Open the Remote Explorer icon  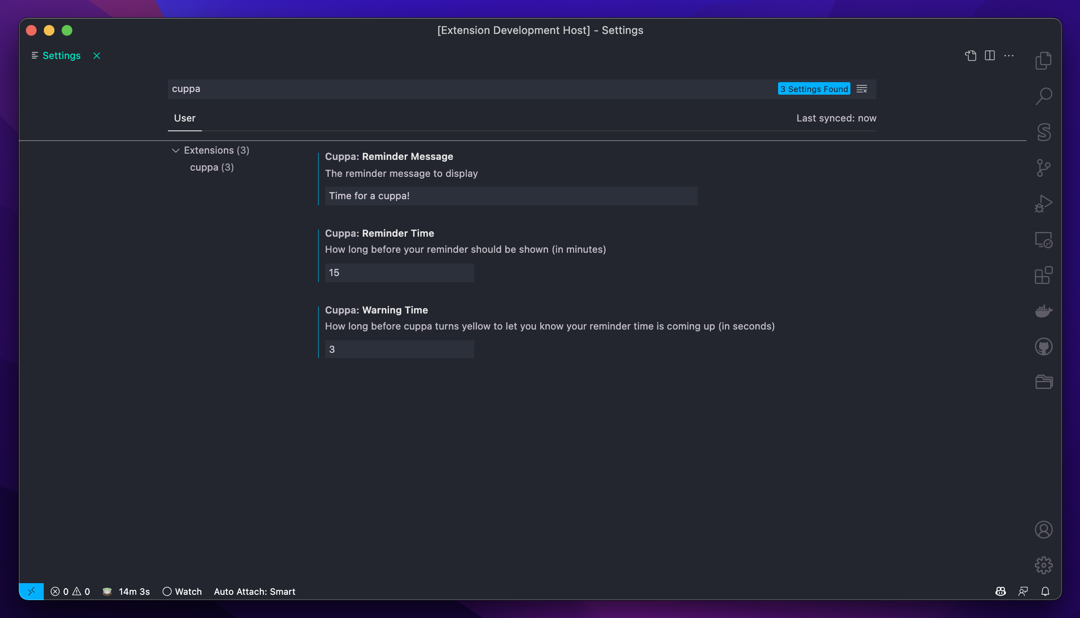pos(1043,240)
